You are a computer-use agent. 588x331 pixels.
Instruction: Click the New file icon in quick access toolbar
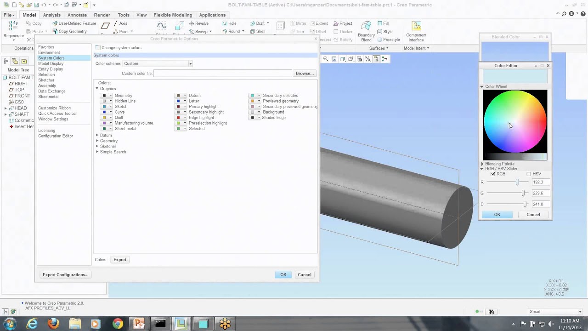15,5
